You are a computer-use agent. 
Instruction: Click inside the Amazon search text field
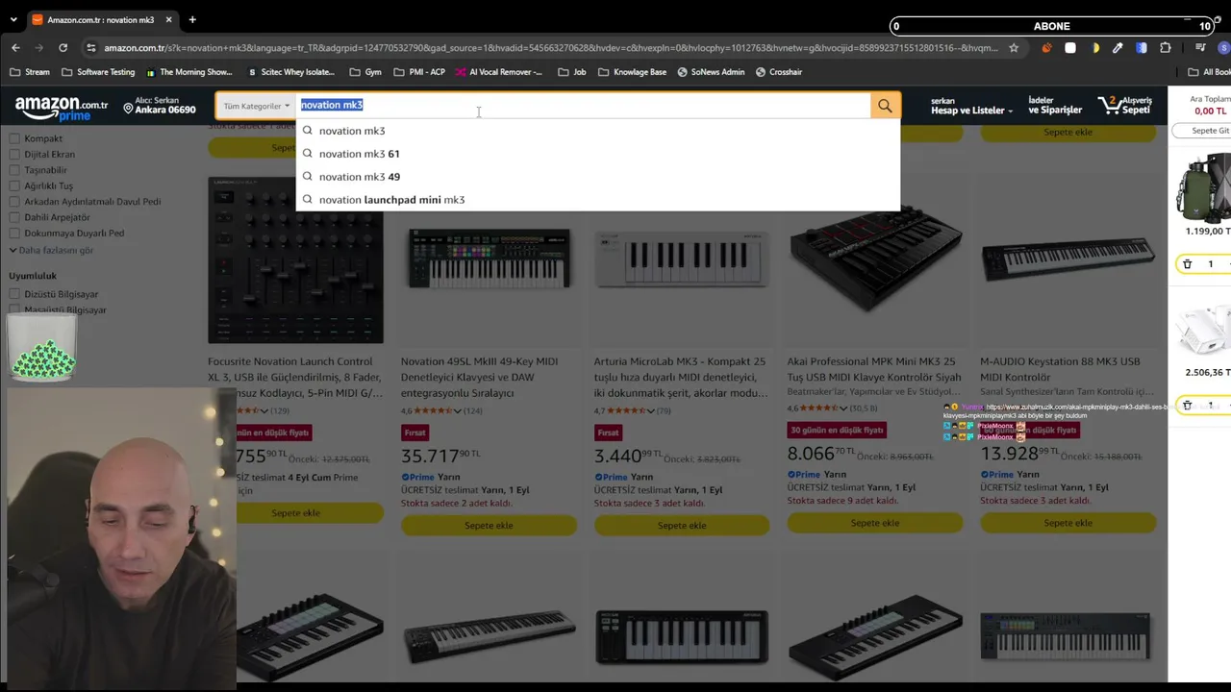(584, 105)
